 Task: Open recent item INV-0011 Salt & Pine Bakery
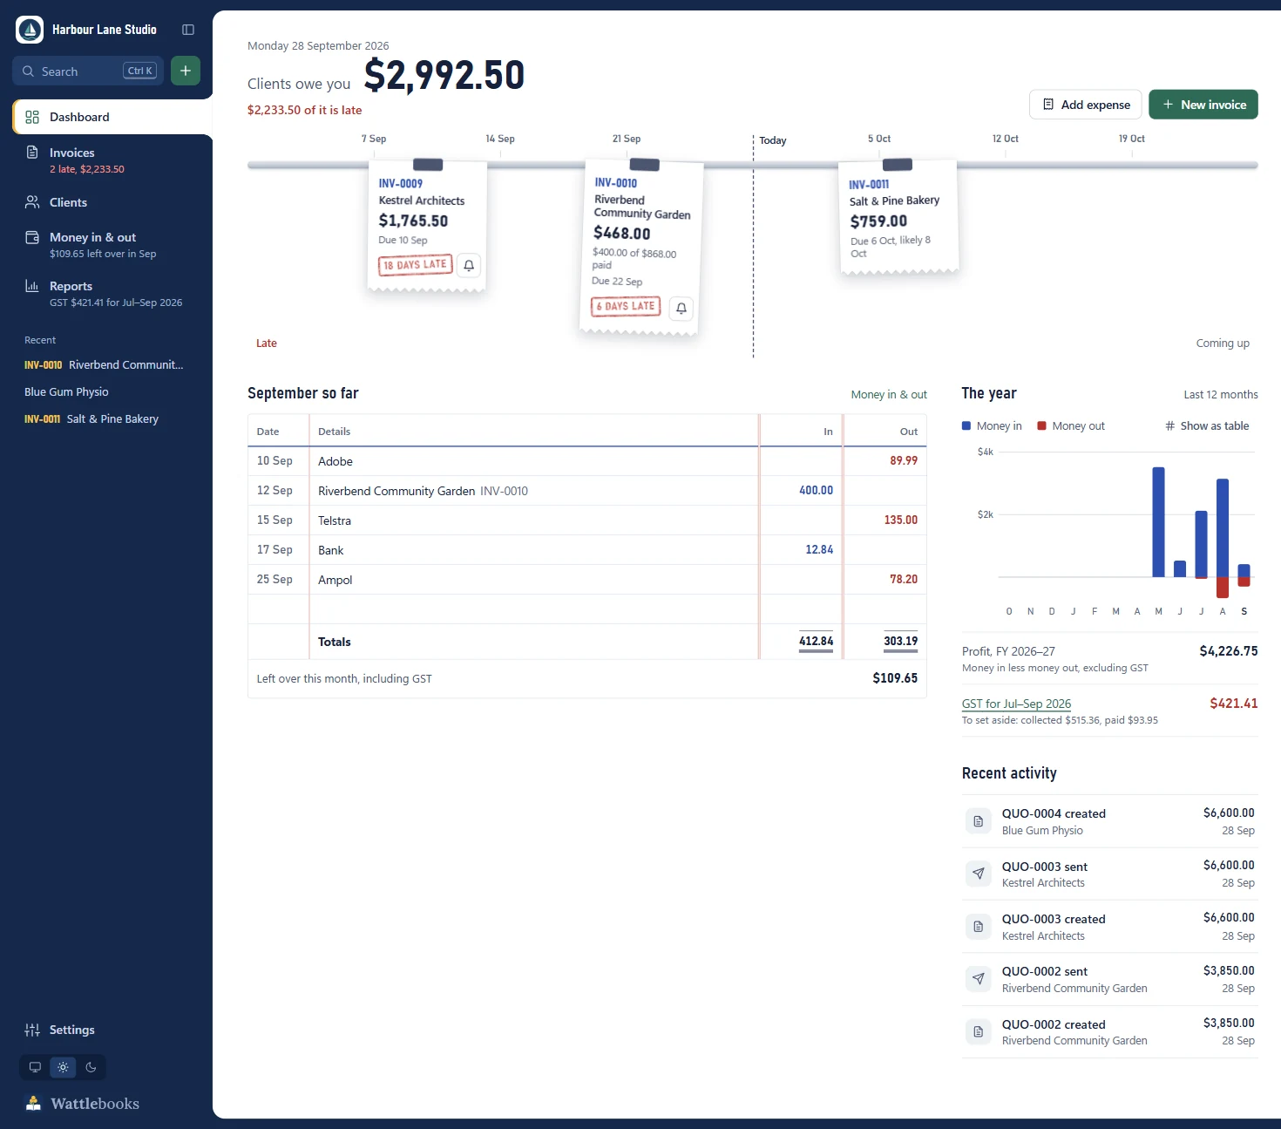[105, 418]
